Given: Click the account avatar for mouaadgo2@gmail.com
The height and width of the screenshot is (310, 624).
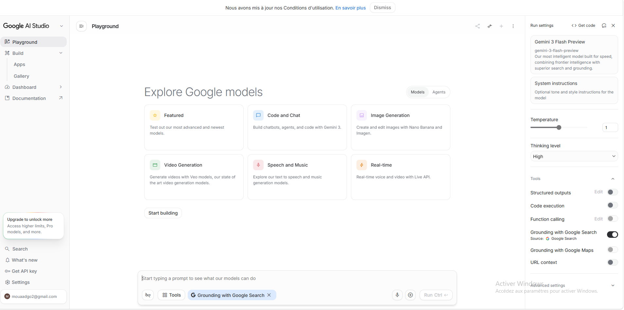Looking at the screenshot, I should (x=7, y=297).
